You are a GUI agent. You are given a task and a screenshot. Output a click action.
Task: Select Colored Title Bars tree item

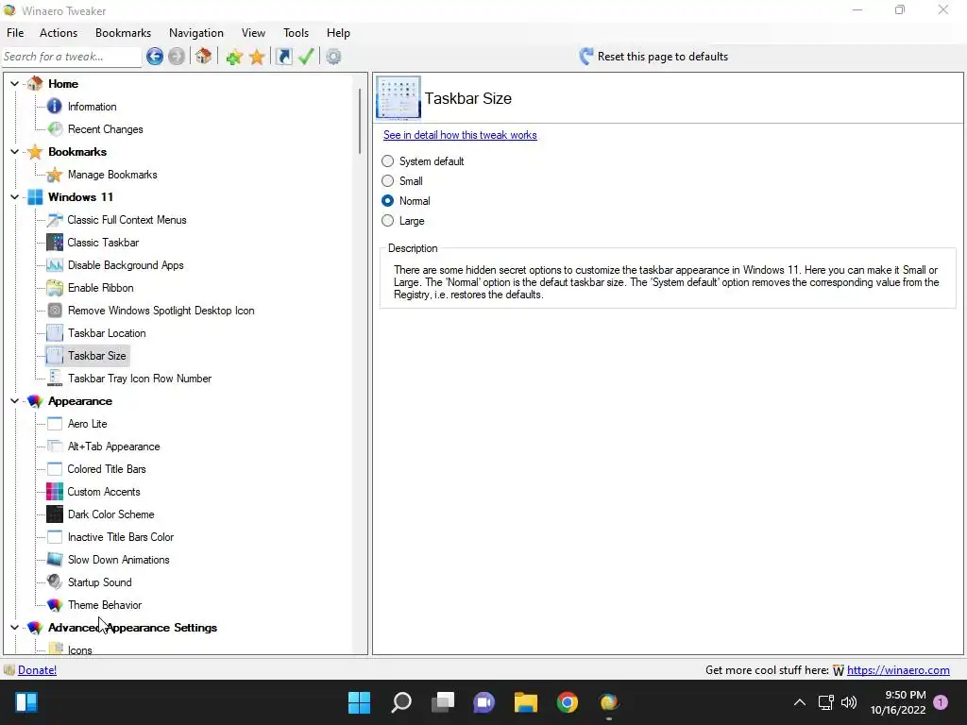[107, 469]
